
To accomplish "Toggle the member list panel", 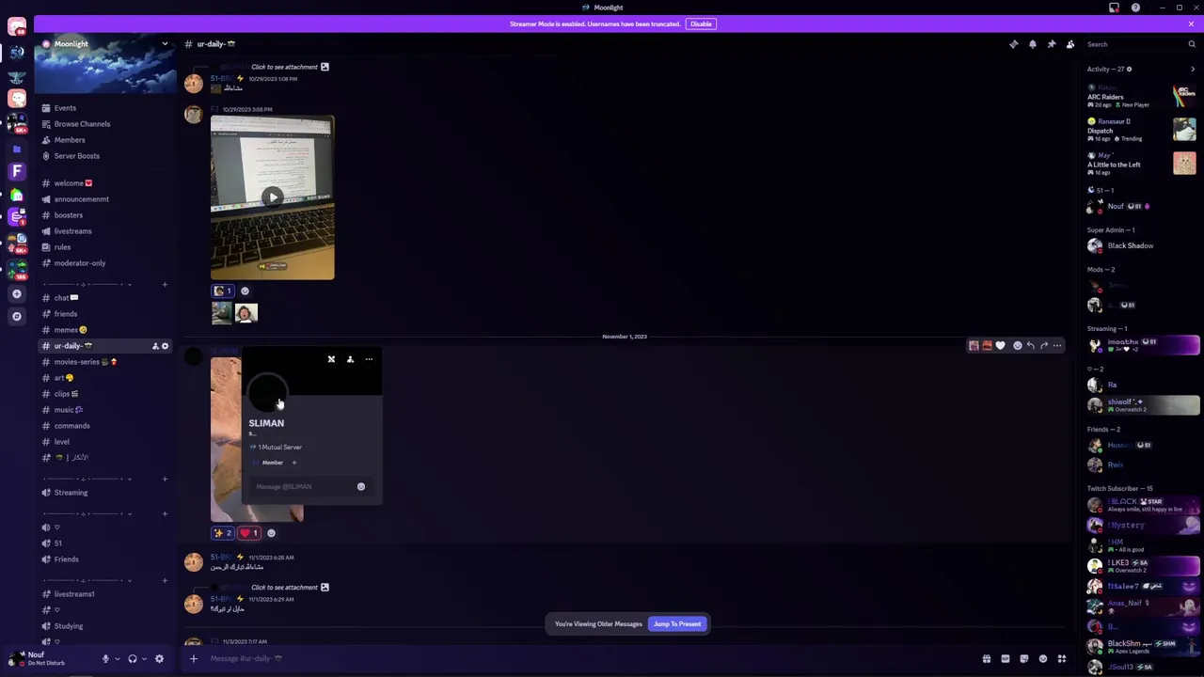I will [x=1069, y=44].
